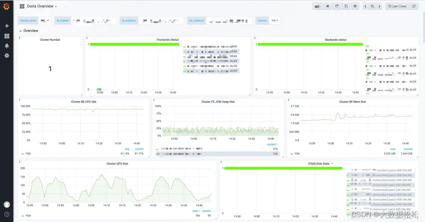Sort CPU Idle legend by current column
The image size is (425, 222).
(x=139, y=149)
